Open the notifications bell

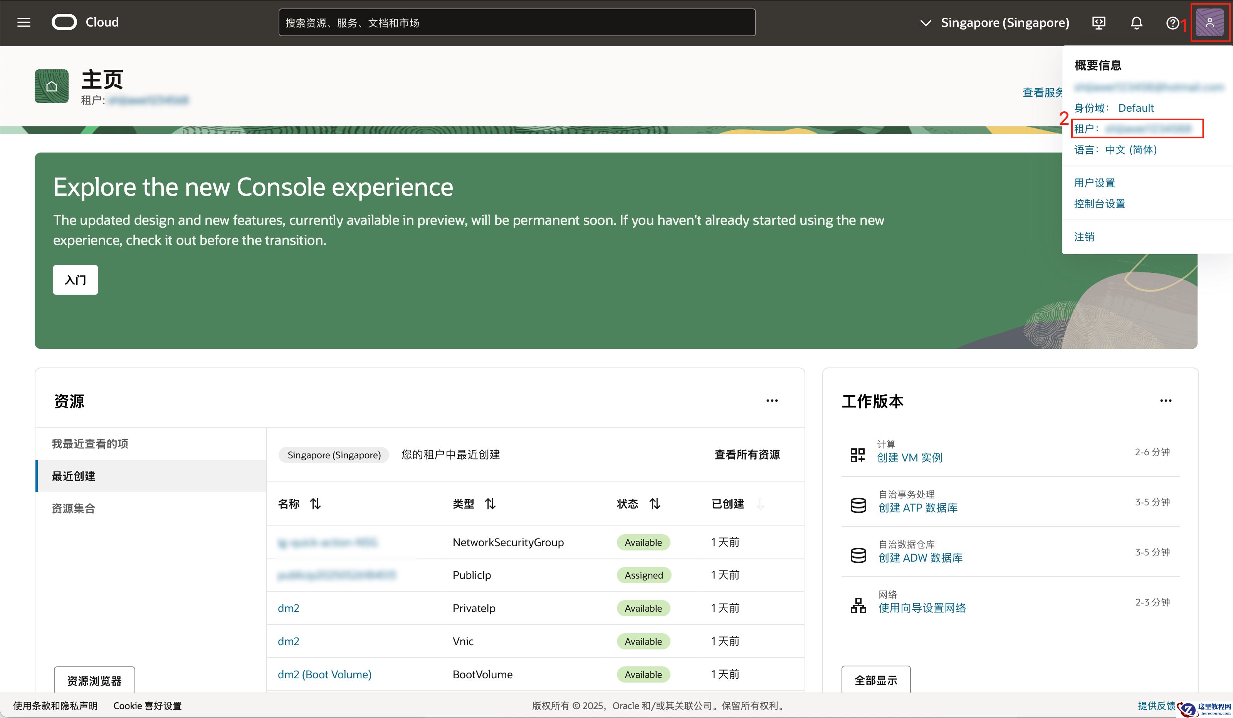click(x=1136, y=23)
